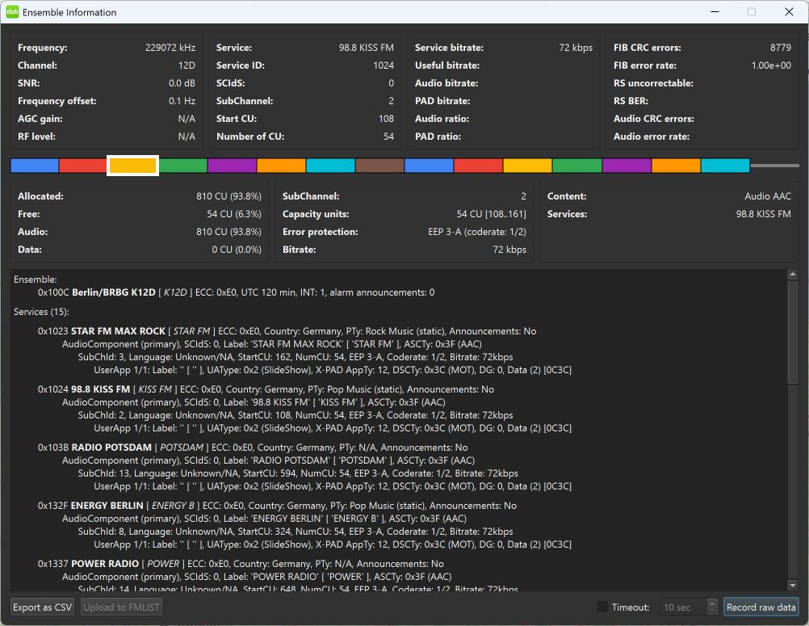Image resolution: width=809 pixels, height=626 pixels.
Task: Export ensemble data as CSV
Action: (43, 607)
